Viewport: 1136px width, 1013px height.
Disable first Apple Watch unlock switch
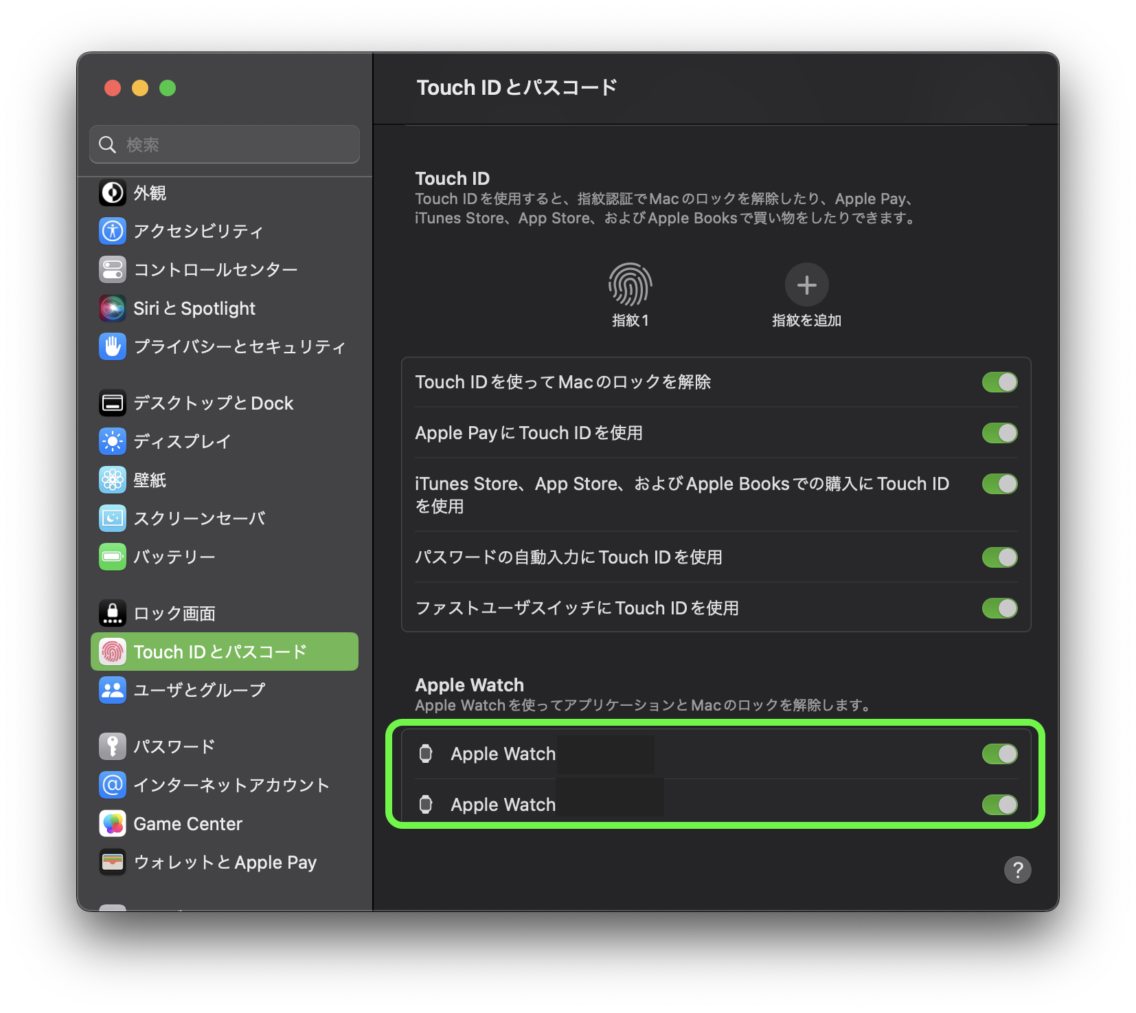tap(1000, 754)
